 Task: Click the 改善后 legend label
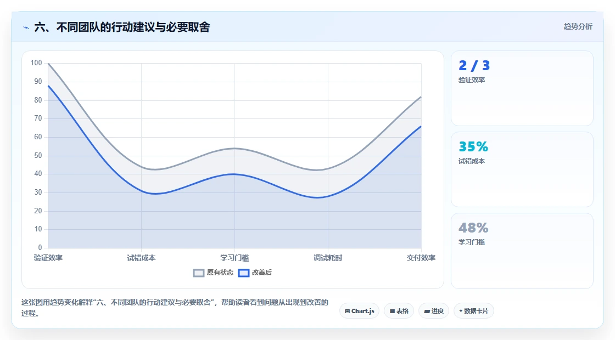pyautogui.click(x=261, y=273)
